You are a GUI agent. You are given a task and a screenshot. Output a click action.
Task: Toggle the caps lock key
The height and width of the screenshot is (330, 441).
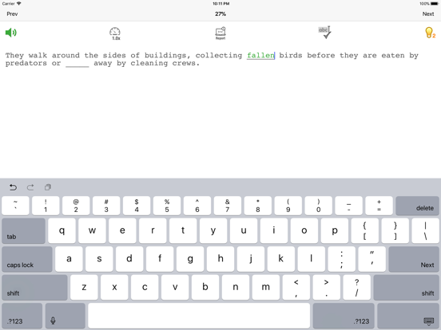point(27,259)
